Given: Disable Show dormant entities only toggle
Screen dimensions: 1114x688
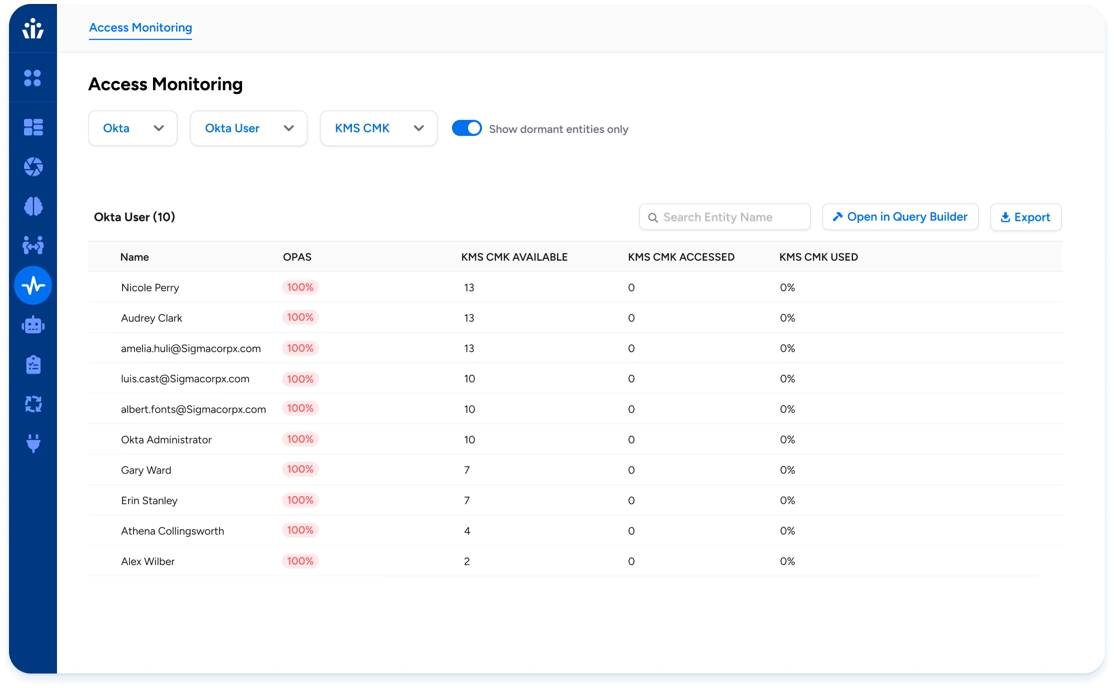Looking at the screenshot, I should click(466, 128).
